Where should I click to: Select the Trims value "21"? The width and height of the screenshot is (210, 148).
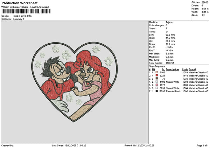coord(167,32)
